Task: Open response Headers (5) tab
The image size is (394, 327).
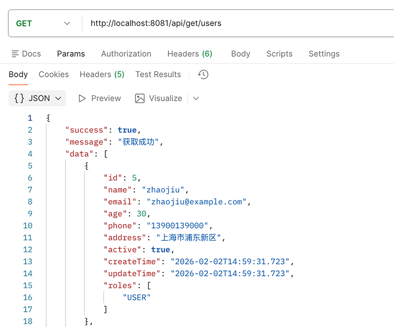Action: (x=102, y=74)
